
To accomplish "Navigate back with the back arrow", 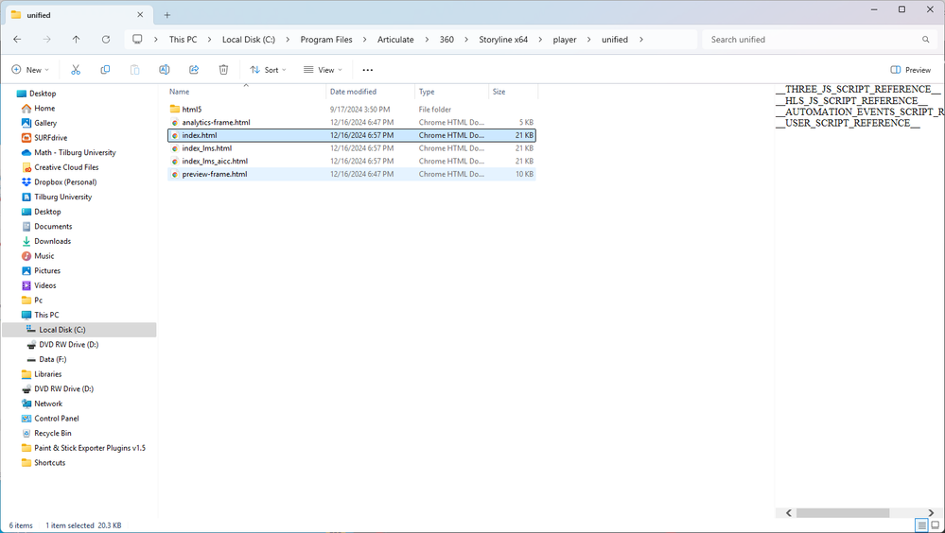I will point(17,40).
